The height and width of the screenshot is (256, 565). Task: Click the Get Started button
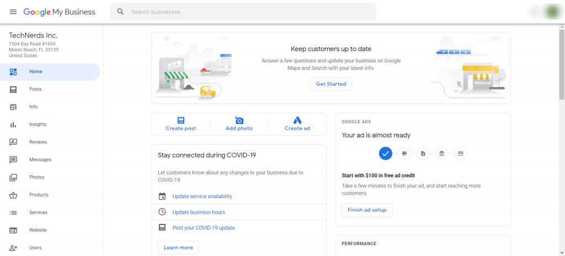click(331, 84)
